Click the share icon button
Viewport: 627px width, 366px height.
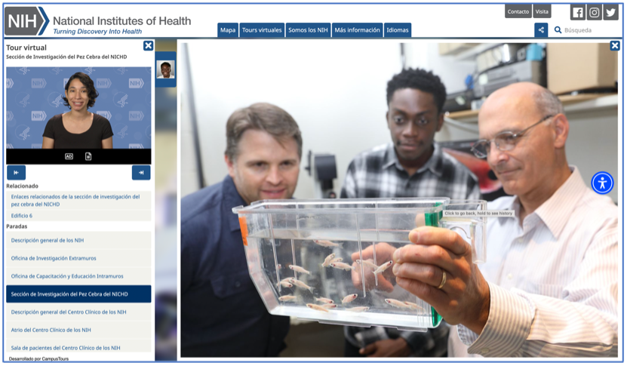541,30
